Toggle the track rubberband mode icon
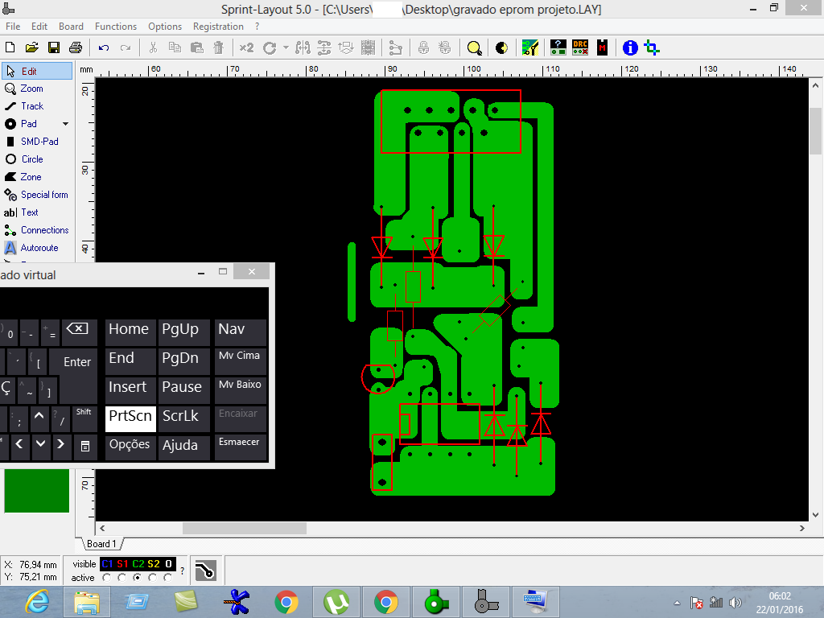Image resolution: width=824 pixels, height=618 pixels. pos(205,571)
